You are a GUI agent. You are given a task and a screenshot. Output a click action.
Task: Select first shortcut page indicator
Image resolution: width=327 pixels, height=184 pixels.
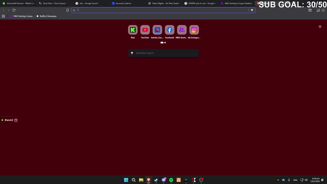click(x=162, y=43)
